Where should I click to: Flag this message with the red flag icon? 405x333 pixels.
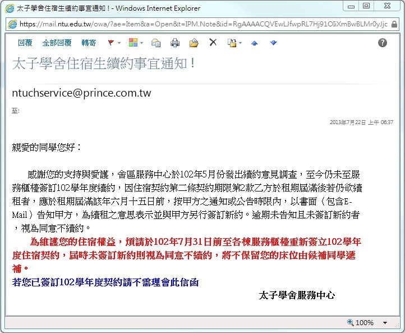point(111,43)
